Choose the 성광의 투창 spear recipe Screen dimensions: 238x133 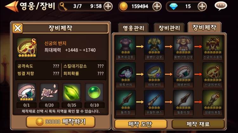[213, 103]
